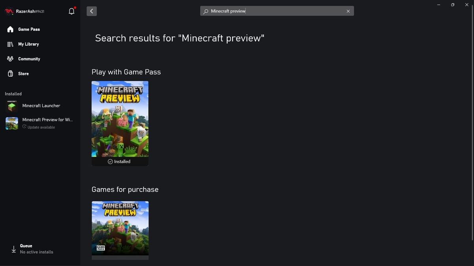Open Game Pass via the home icon
This screenshot has height=266, width=474.
pos(10,29)
